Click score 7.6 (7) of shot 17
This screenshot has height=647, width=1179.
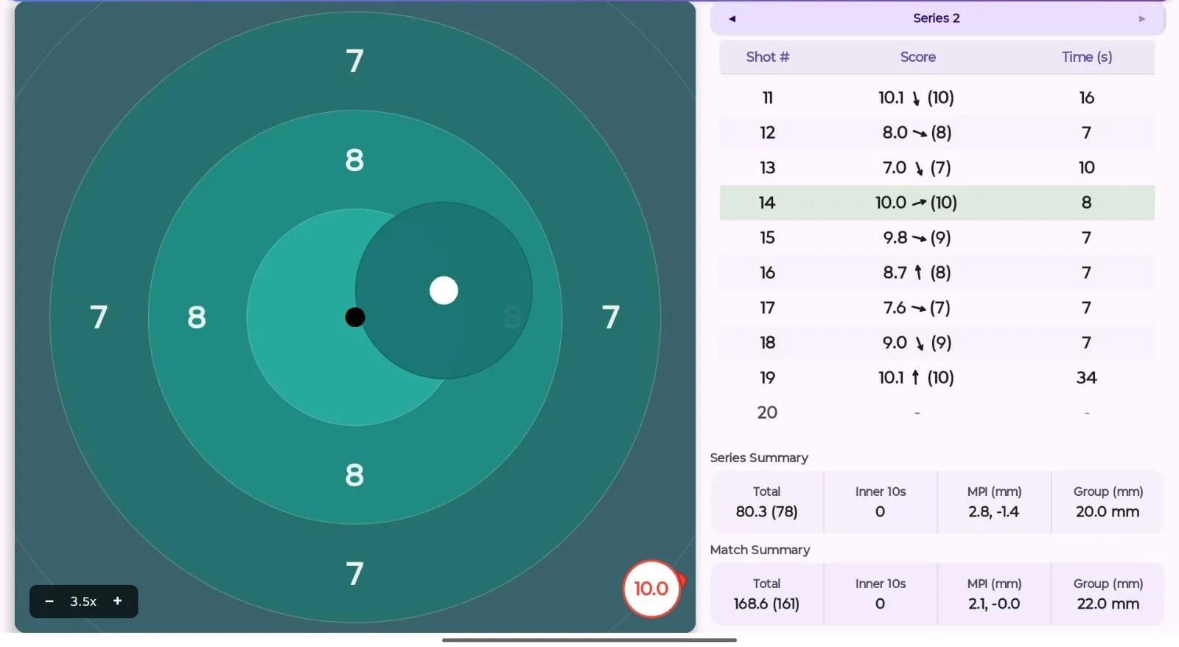tap(917, 308)
